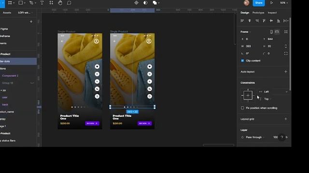Switch to the Prototype tab
The height and width of the screenshot is (173, 309).
click(x=258, y=12)
